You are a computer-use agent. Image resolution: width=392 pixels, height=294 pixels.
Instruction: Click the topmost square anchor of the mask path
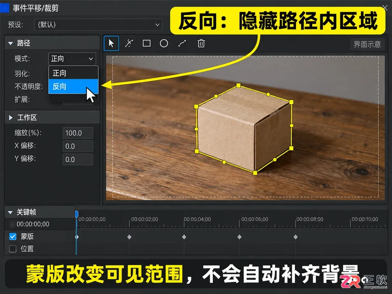[238, 86]
